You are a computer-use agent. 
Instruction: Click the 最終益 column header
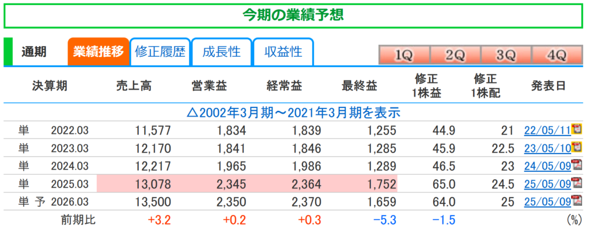pos(360,86)
